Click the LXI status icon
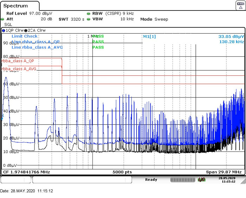This screenshot has height=198, width=246. pyautogui.click(x=201, y=179)
